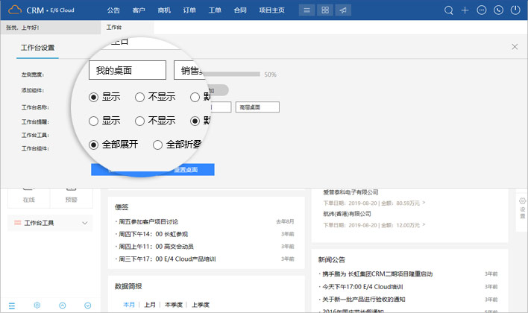Choose the 全部展开 radio option
Viewport: 528px width, 313px height.
point(93,145)
